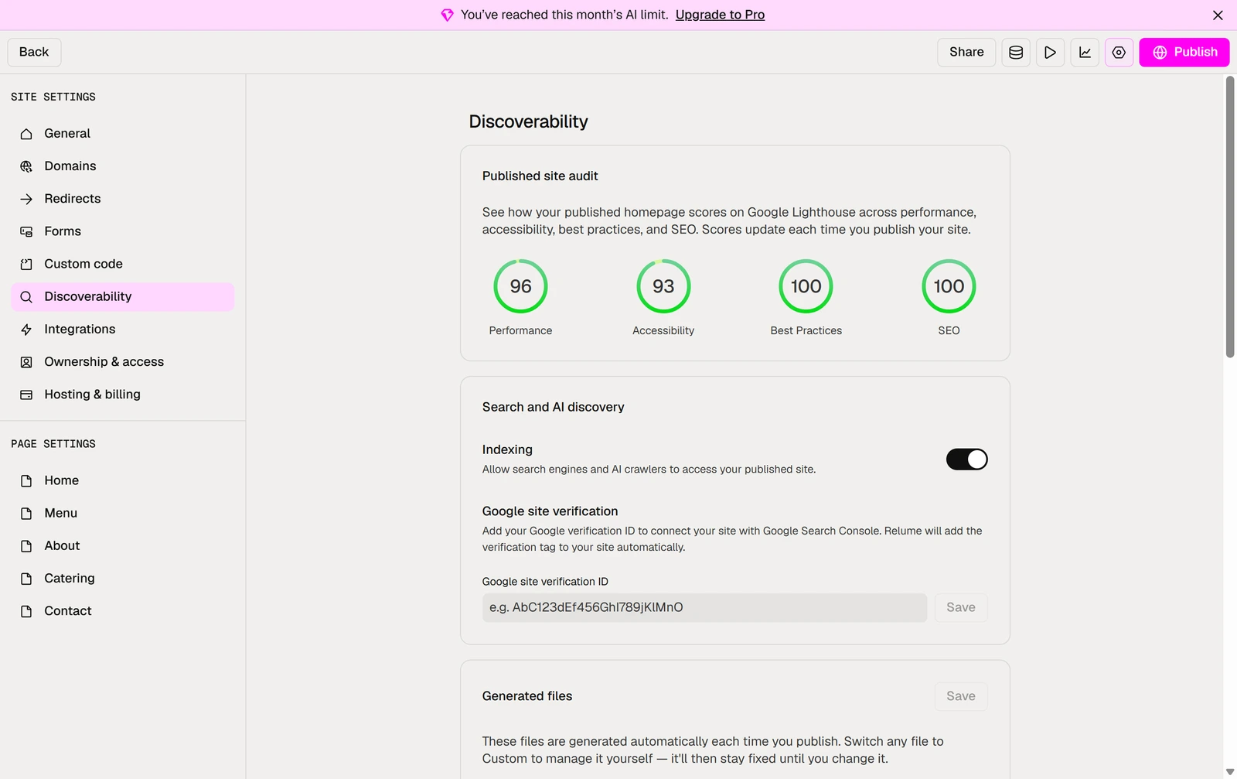Open Forms settings
This screenshot has width=1237, height=779.
pyautogui.click(x=122, y=231)
